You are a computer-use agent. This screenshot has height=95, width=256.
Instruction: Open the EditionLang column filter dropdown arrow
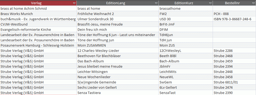coord(156,3)
